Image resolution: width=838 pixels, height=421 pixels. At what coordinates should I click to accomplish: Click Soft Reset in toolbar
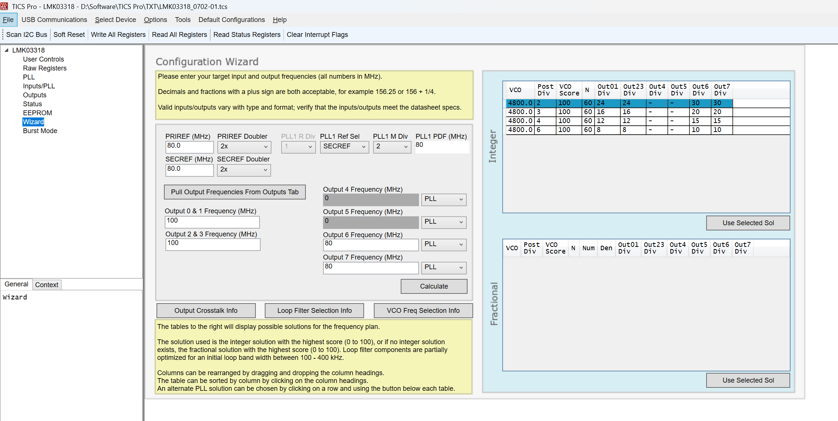coord(69,35)
